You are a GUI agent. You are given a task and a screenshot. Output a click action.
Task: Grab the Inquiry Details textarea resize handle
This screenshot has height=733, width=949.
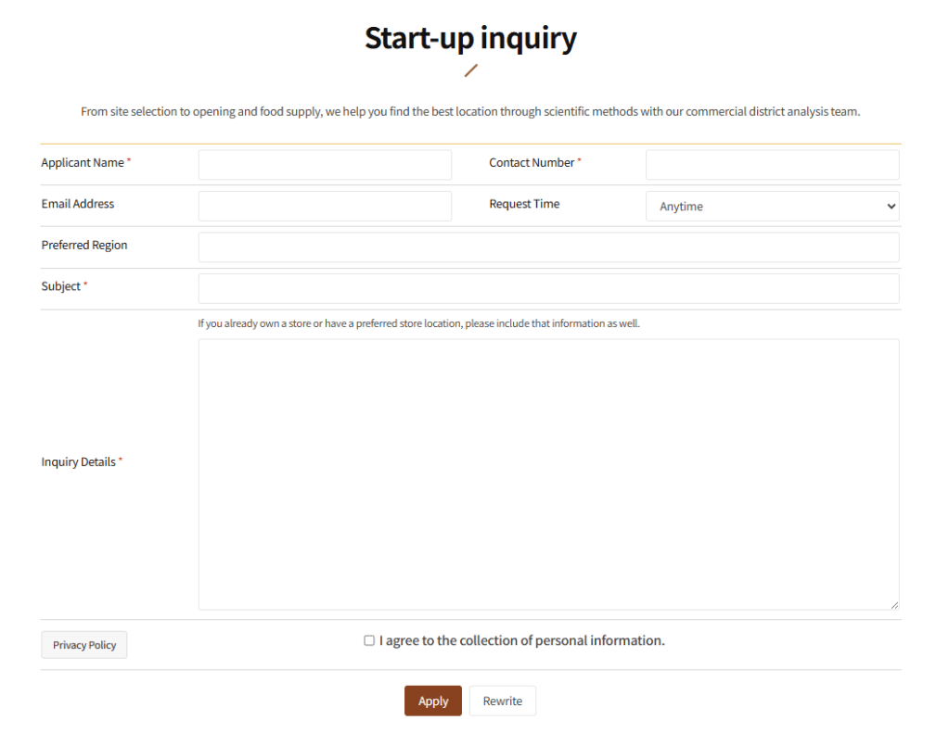point(894,605)
